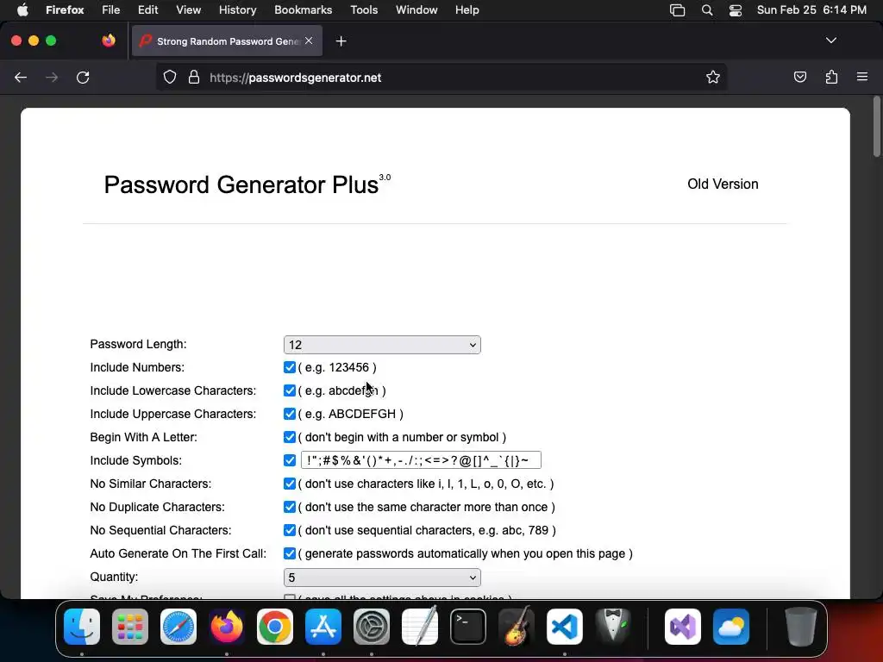
Task: Open the Password Length dropdown
Action: [382, 345]
